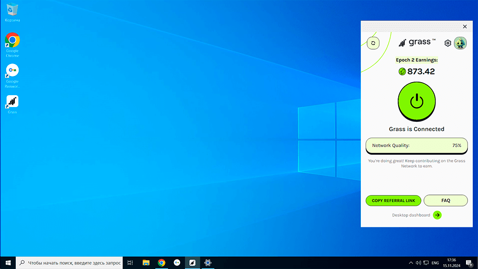Toggle the green power connection button
Screen dimensions: 478x269
pos(416,101)
